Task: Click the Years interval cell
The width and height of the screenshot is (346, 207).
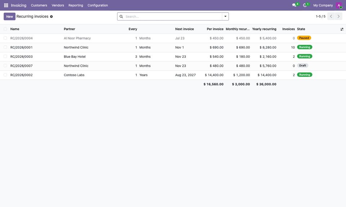Action: (143, 75)
